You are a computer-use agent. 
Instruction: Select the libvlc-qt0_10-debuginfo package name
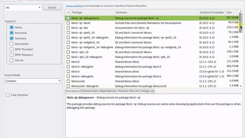coord(87,57)
